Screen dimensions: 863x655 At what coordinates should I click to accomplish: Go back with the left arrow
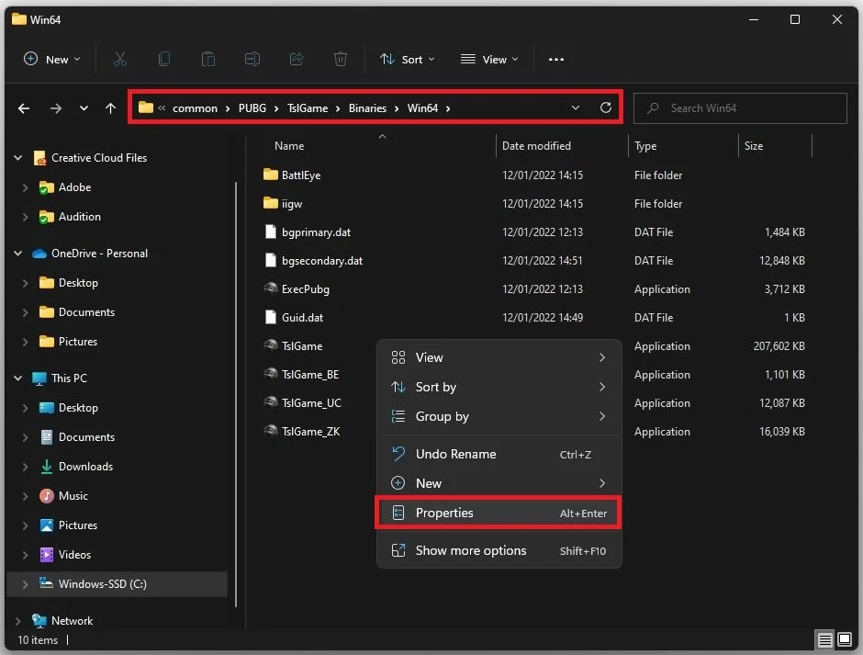24,108
